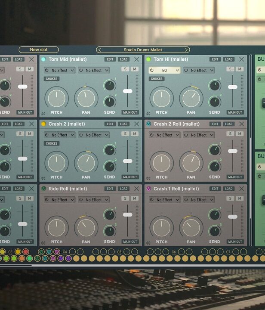The image size is (265, 310).
Task: Open Crash 1 Roll second effect dropdown
Action: point(199,200)
